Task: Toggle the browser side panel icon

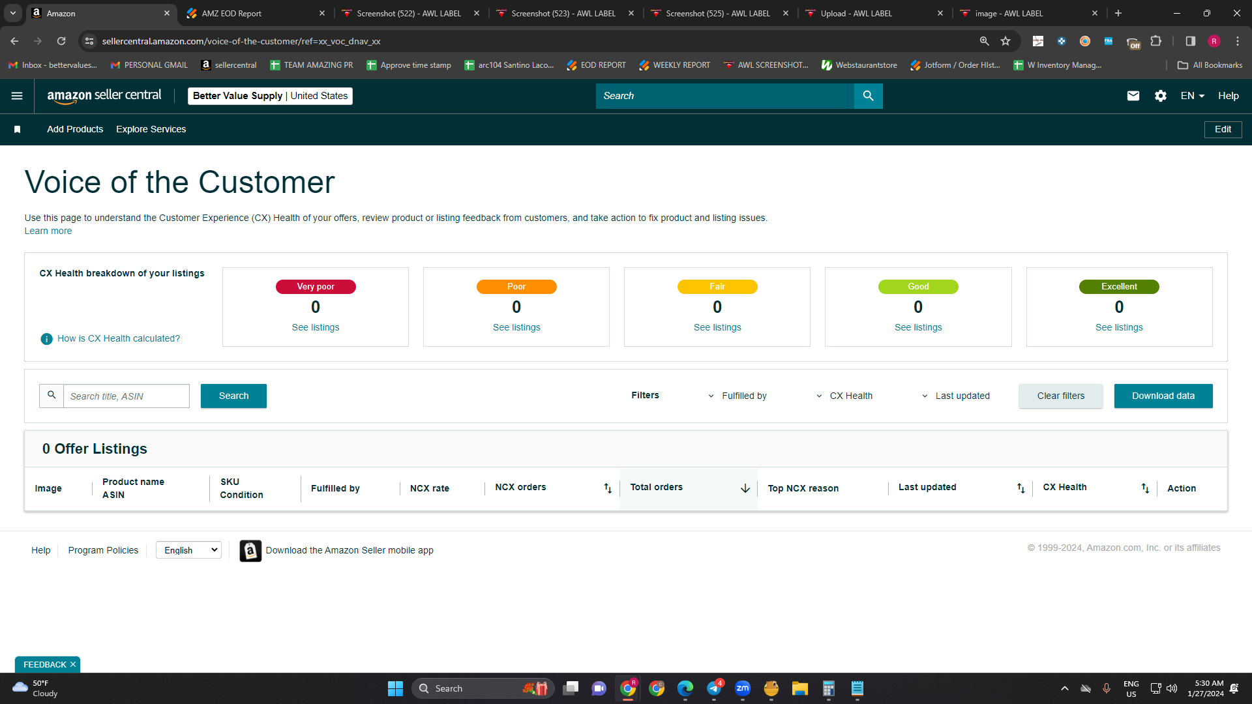Action: point(1191,41)
